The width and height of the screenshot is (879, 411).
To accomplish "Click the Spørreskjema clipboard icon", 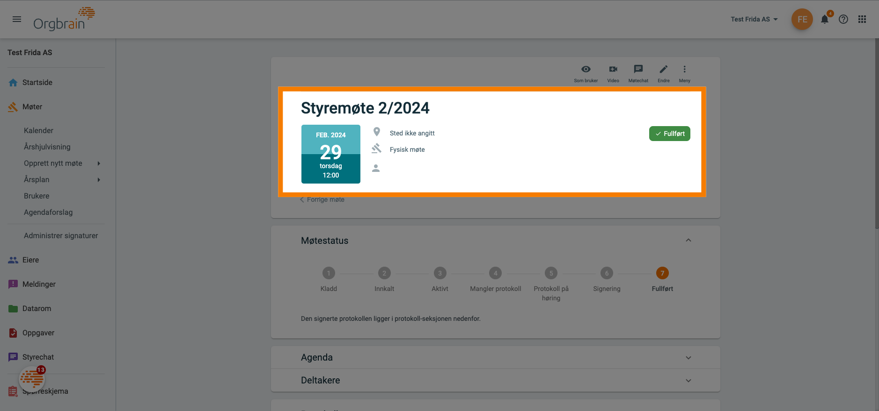I will 13,391.
